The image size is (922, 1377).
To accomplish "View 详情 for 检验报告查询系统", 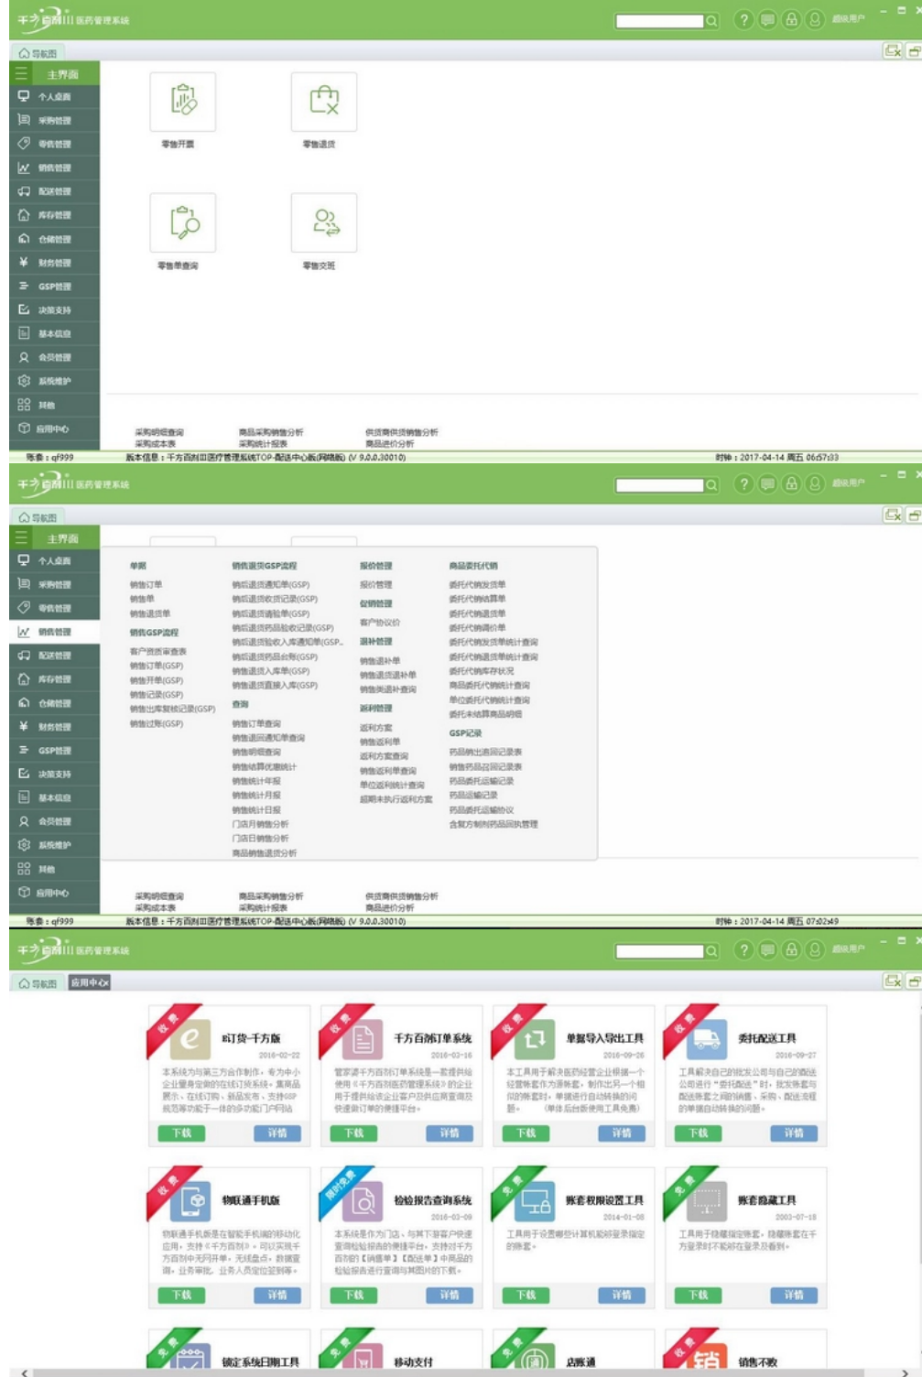I will pyautogui.click(x=450, y=1296).
